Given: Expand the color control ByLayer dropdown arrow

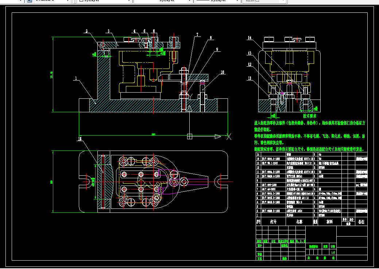Looking at the screenshot, I should [x=129, y=1].
